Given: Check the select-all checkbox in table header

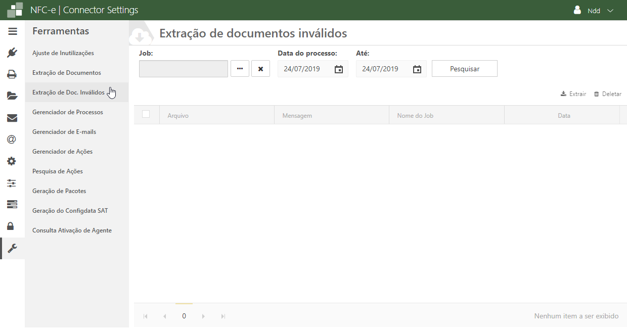Looking at the screenshot, I should pos(146,114).
